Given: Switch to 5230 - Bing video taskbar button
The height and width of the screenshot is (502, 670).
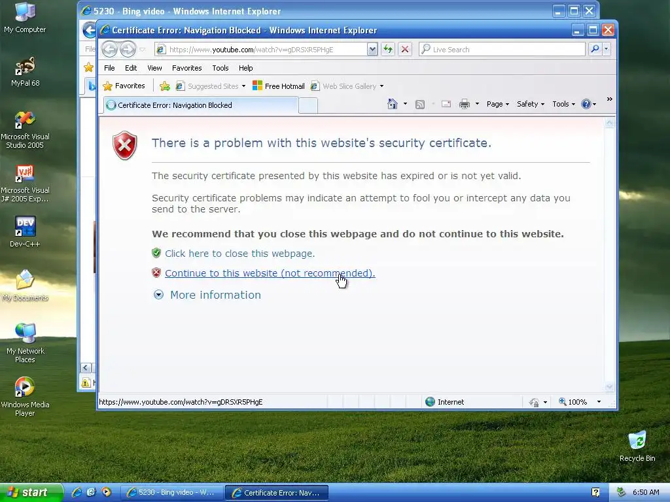Looking at the screenshot, I should tap(172, 493).
